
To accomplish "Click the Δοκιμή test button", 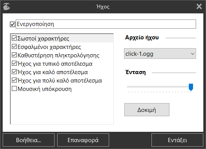I will tap(147, 110).
